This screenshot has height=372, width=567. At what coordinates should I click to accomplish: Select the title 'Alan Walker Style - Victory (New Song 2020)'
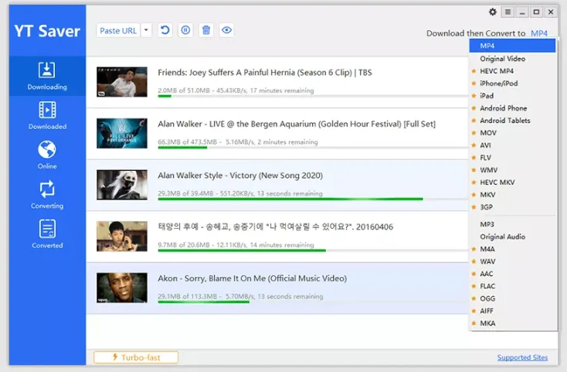pyautogui.click(x=240, y=176)
